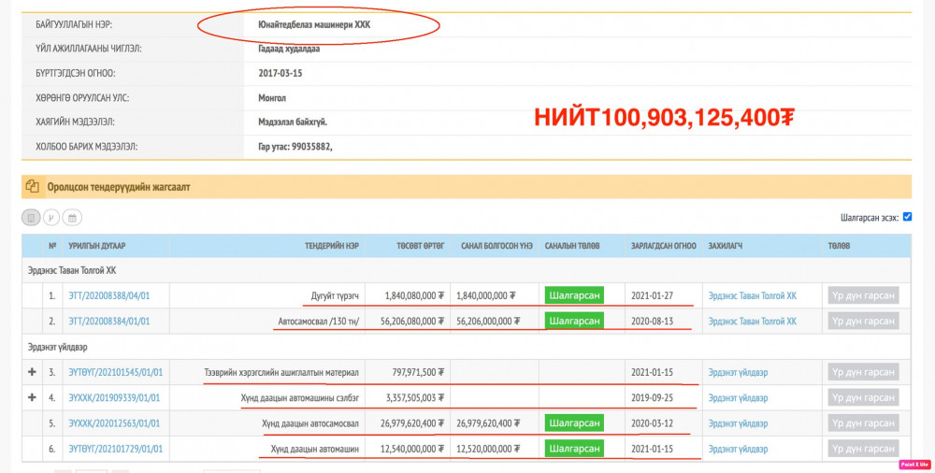Open Эрдэнэт үйлдвэр link in row 4
This screenshot has width=935, height=473.
pos(738,398)
